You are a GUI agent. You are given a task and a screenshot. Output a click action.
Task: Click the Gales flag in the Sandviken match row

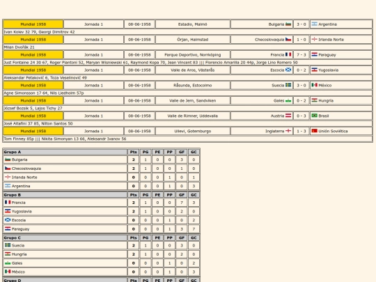pos(288,100)
